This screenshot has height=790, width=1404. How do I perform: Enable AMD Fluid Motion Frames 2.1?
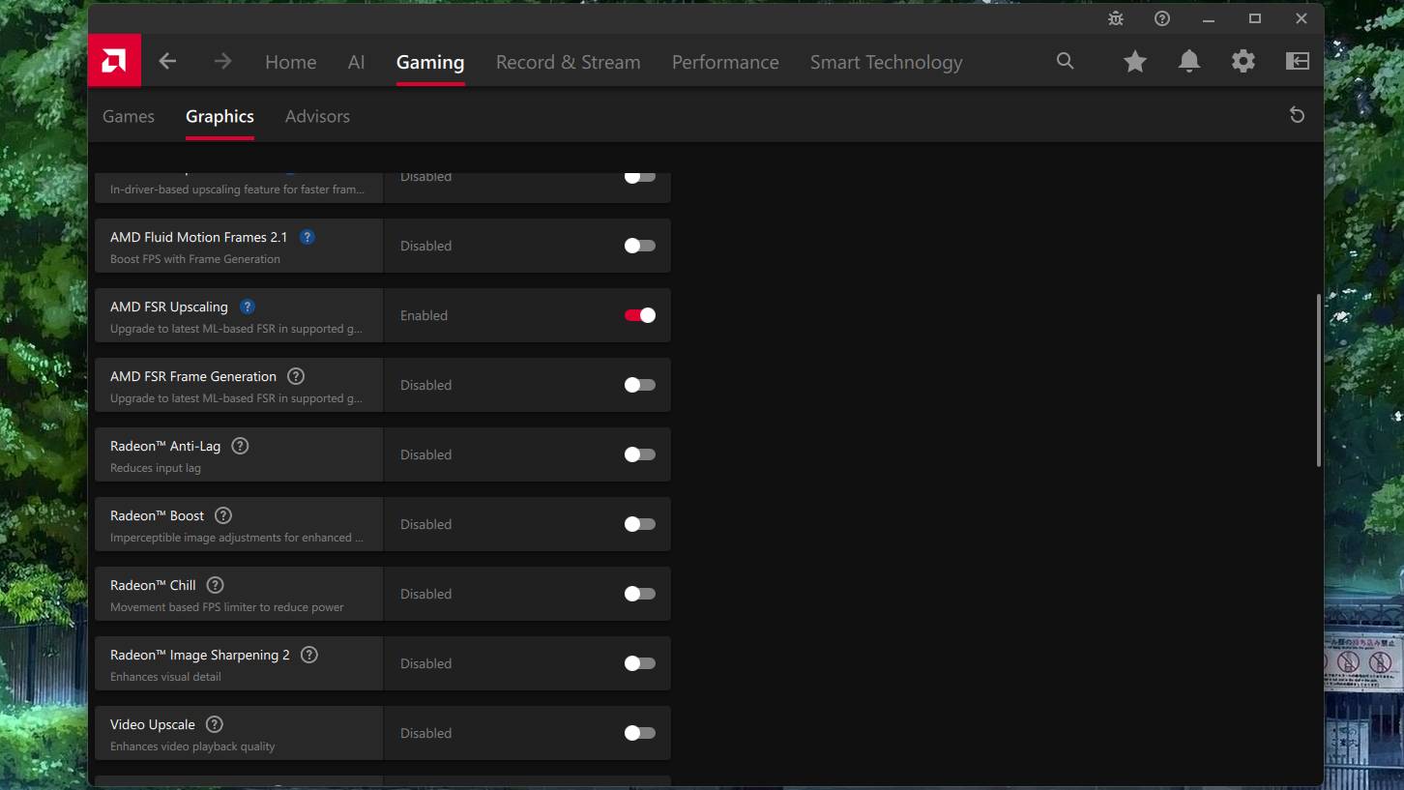click(x=639, y=246)
